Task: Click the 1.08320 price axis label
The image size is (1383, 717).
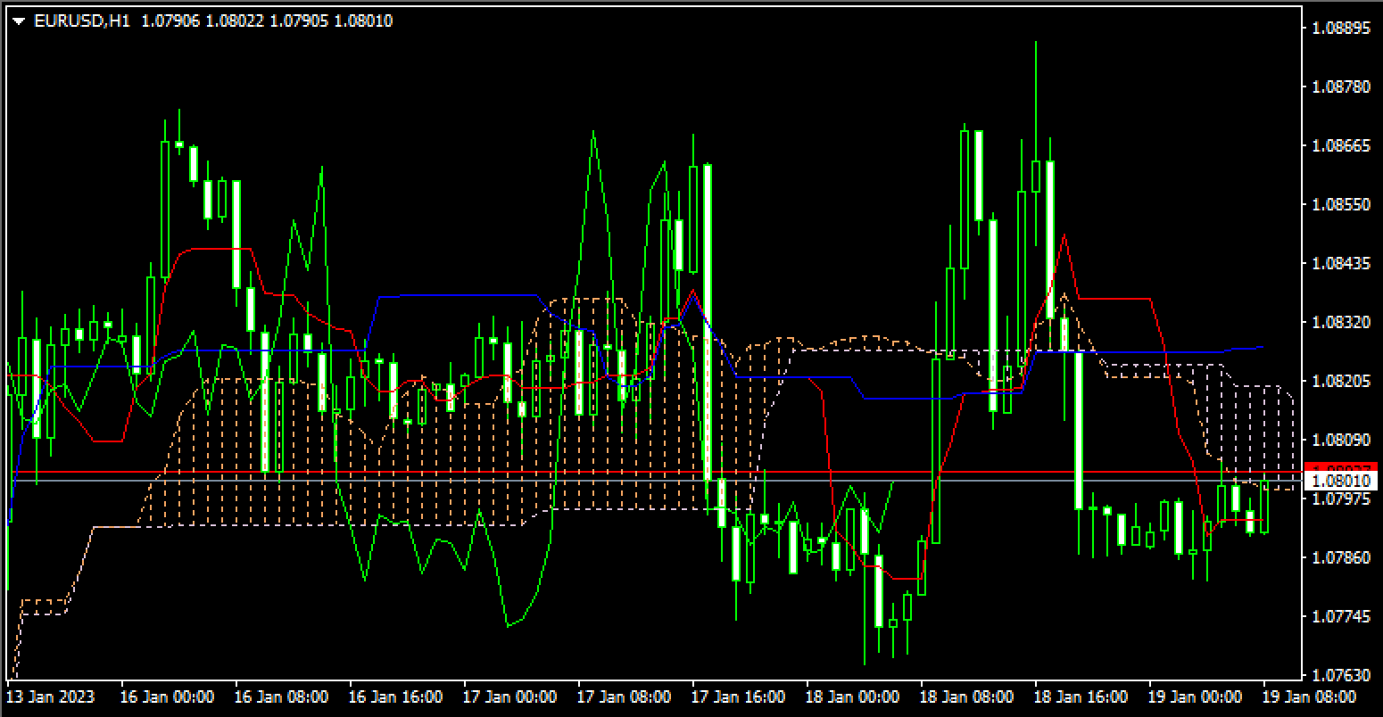Action: click(x=1340, y=322)
